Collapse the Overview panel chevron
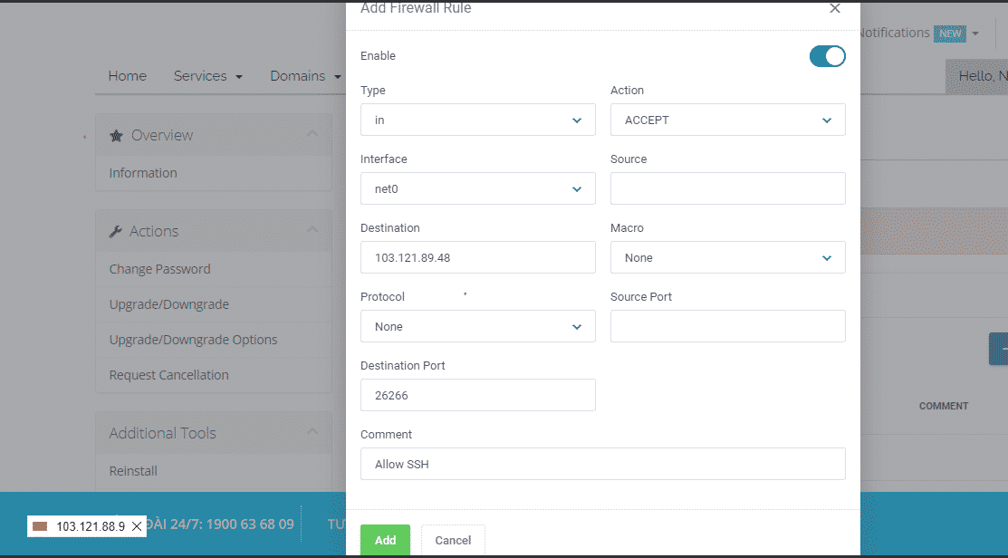This screenshot has height=558, width=1008. pos(312,134)
